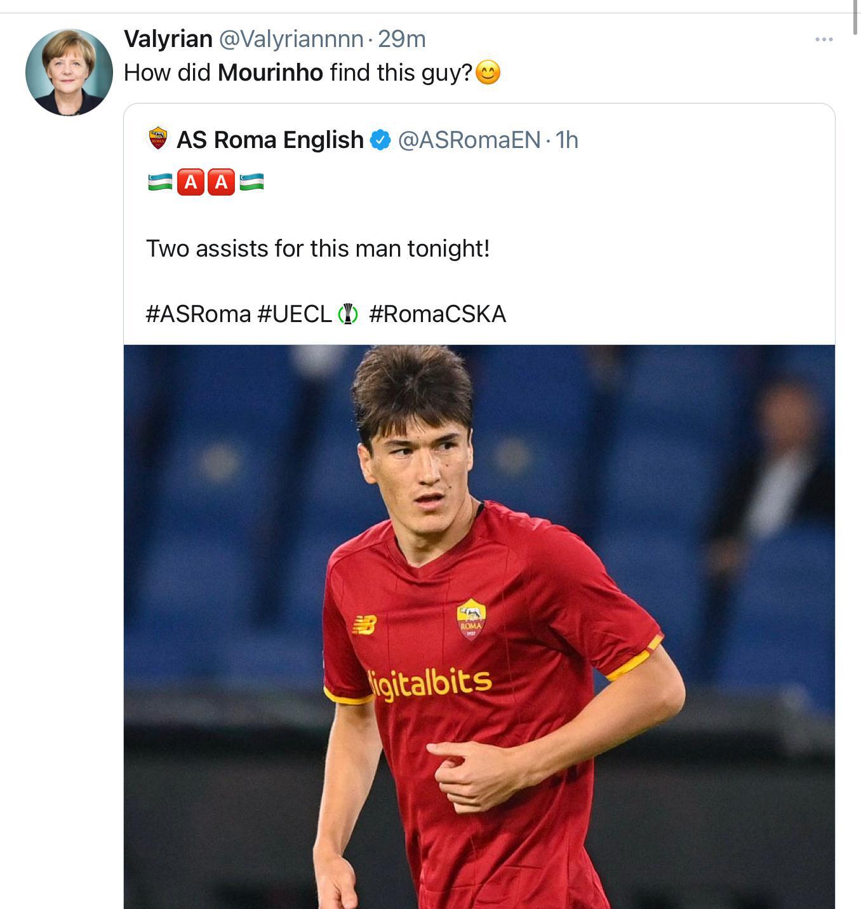Image resolution: width=861 pixels, height=909 pixels.
Task: Click the Conference League trophy icon
Action: click(x=348, y=314)
